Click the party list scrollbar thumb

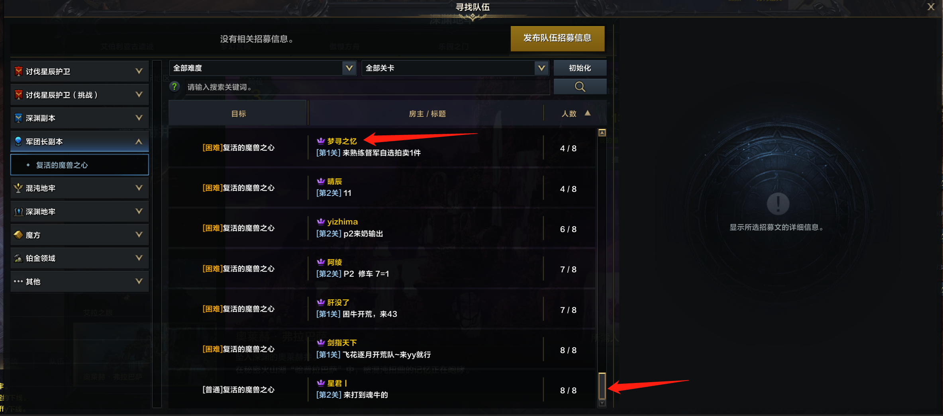[602, 386]
